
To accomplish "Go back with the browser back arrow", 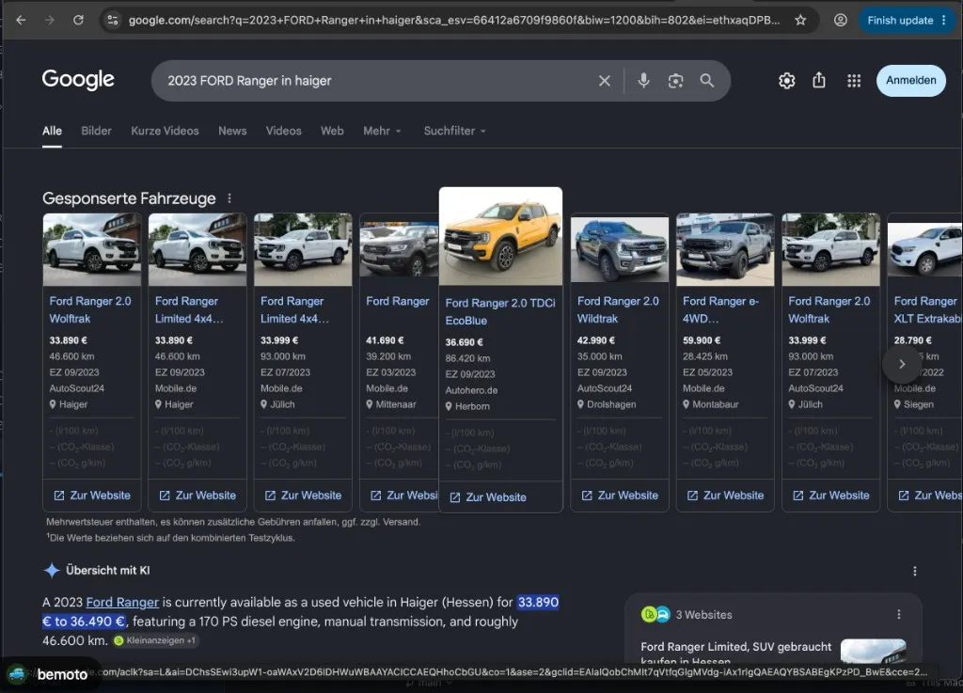I will pyautogui.click(x=21, y=21).
